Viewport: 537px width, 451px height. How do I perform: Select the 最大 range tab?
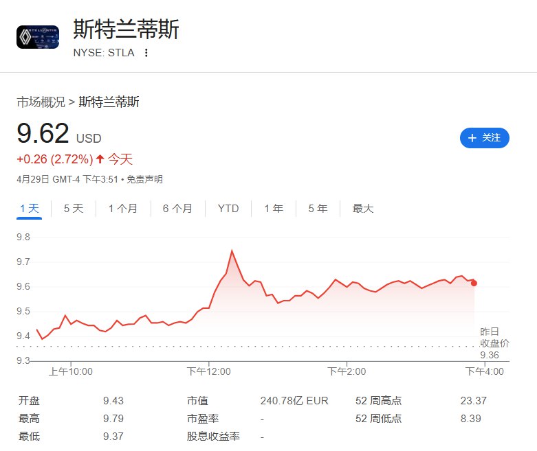pos(362,208)
